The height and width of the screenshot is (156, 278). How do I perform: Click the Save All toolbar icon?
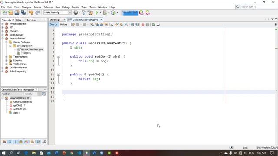(x=23, y=13)
